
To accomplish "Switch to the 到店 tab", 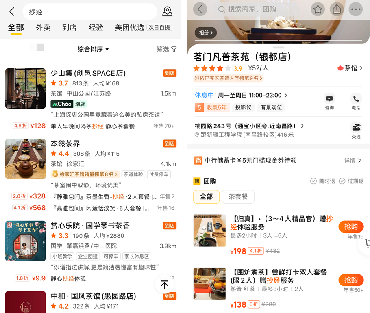I will click(x=70, y=28).
